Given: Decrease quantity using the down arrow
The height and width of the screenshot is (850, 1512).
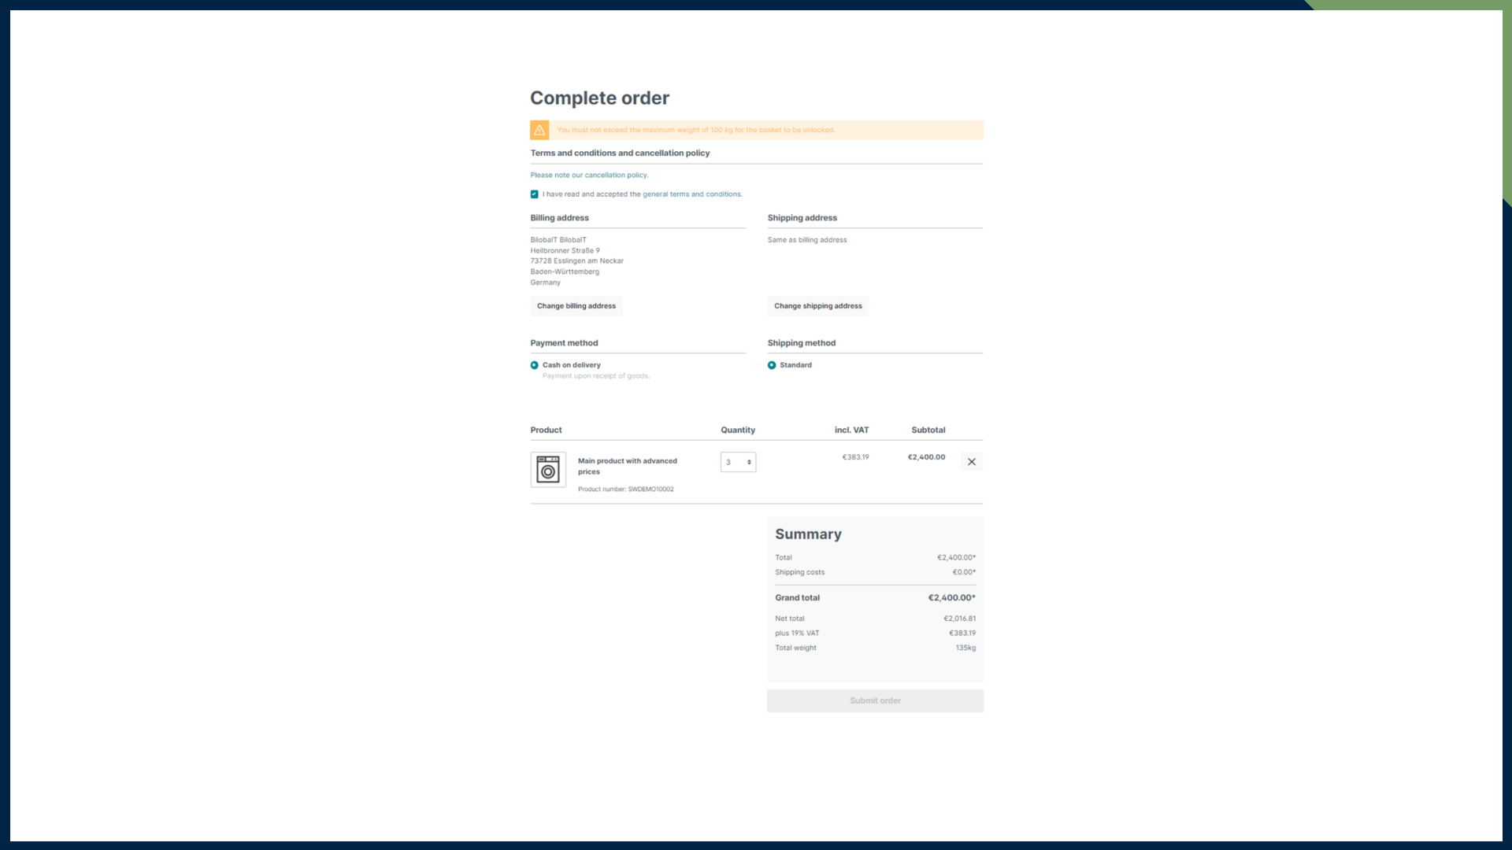Looking at the screenshot, I should tap(749, 464).
